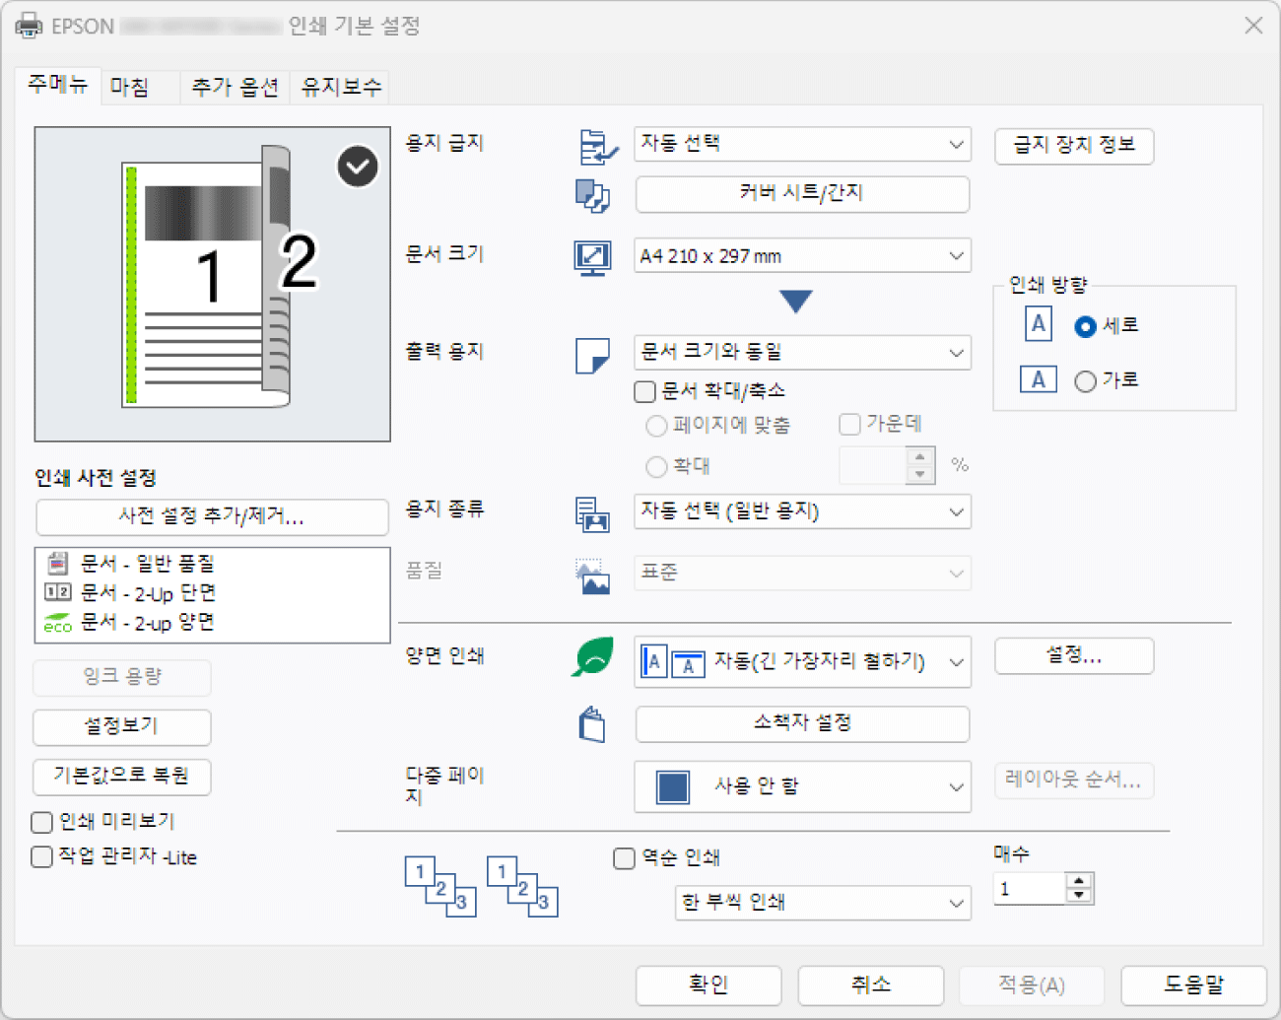This screenshot has width=1281, height=1020.
Task: Increase 매수 copies with the up arrow
Action: pos(1080,880)
